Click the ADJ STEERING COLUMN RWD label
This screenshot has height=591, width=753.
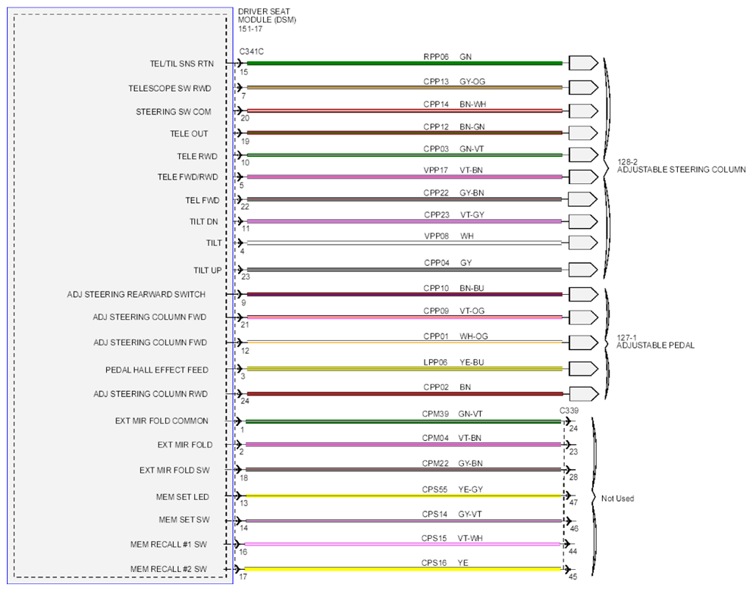point(150,394)
